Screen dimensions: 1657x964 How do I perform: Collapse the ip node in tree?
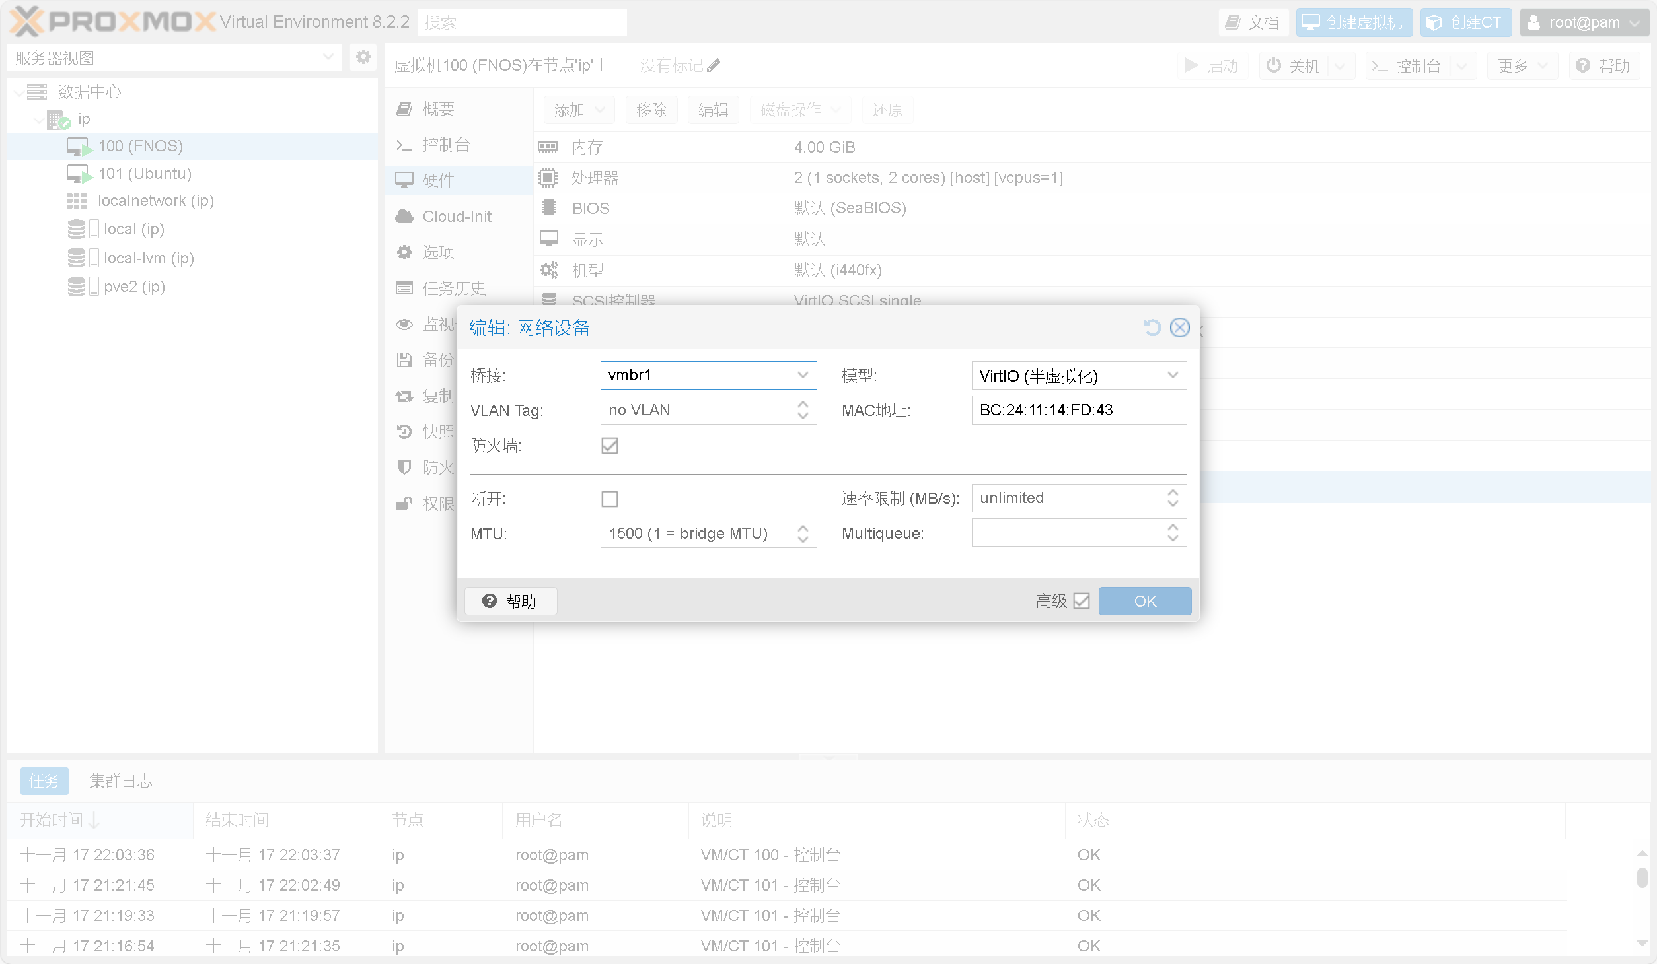tap(39, 120)
